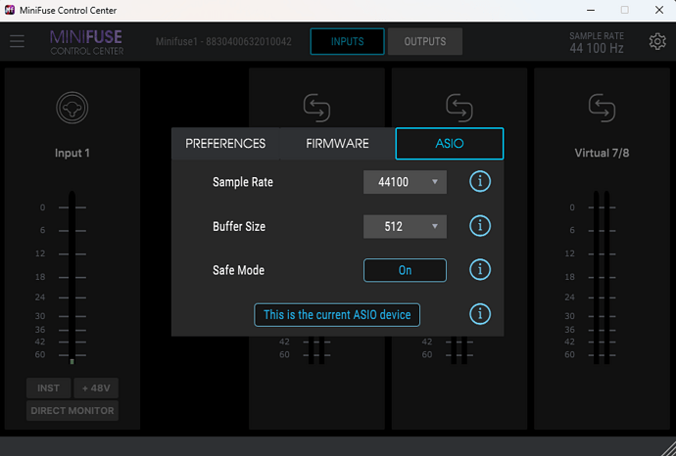Click the window resize grip corner

[x=668, y=448]
